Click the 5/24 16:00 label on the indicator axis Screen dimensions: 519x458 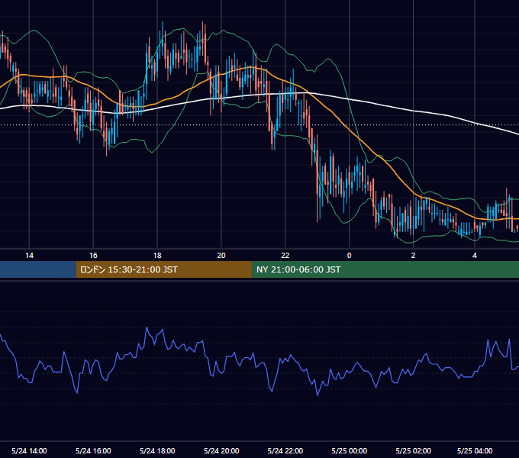tap(93, 450)
